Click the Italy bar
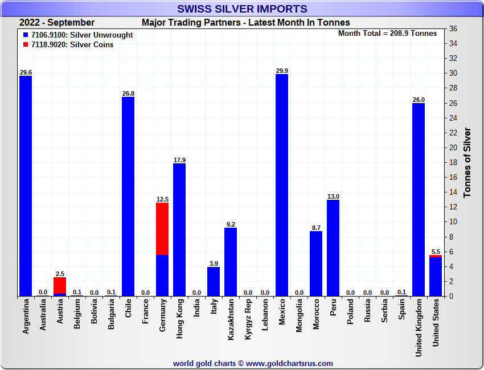 (214, 282)
